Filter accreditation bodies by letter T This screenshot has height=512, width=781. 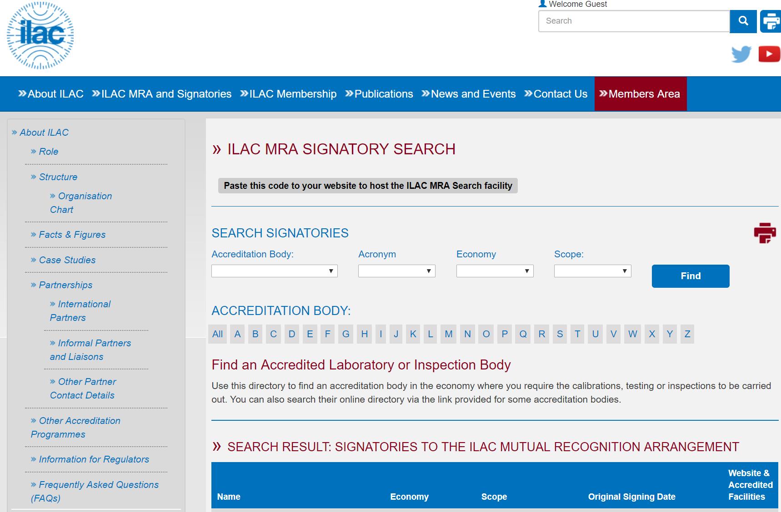(577, 334)
